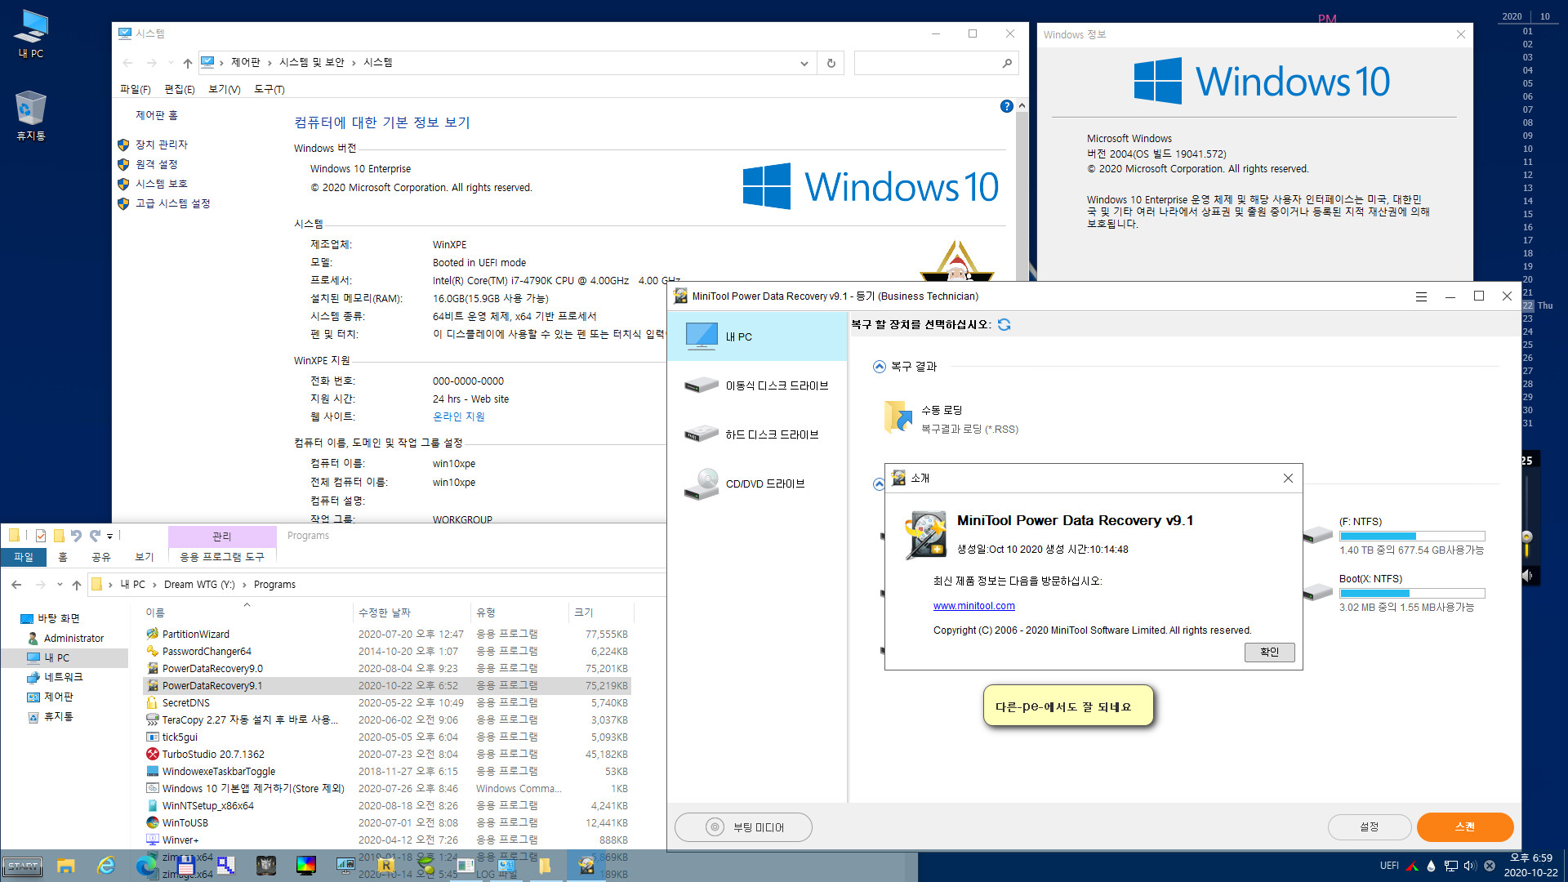
Task: Select CD/DVD 드라이브 in MiniTool
Action: tap(757, 483)
